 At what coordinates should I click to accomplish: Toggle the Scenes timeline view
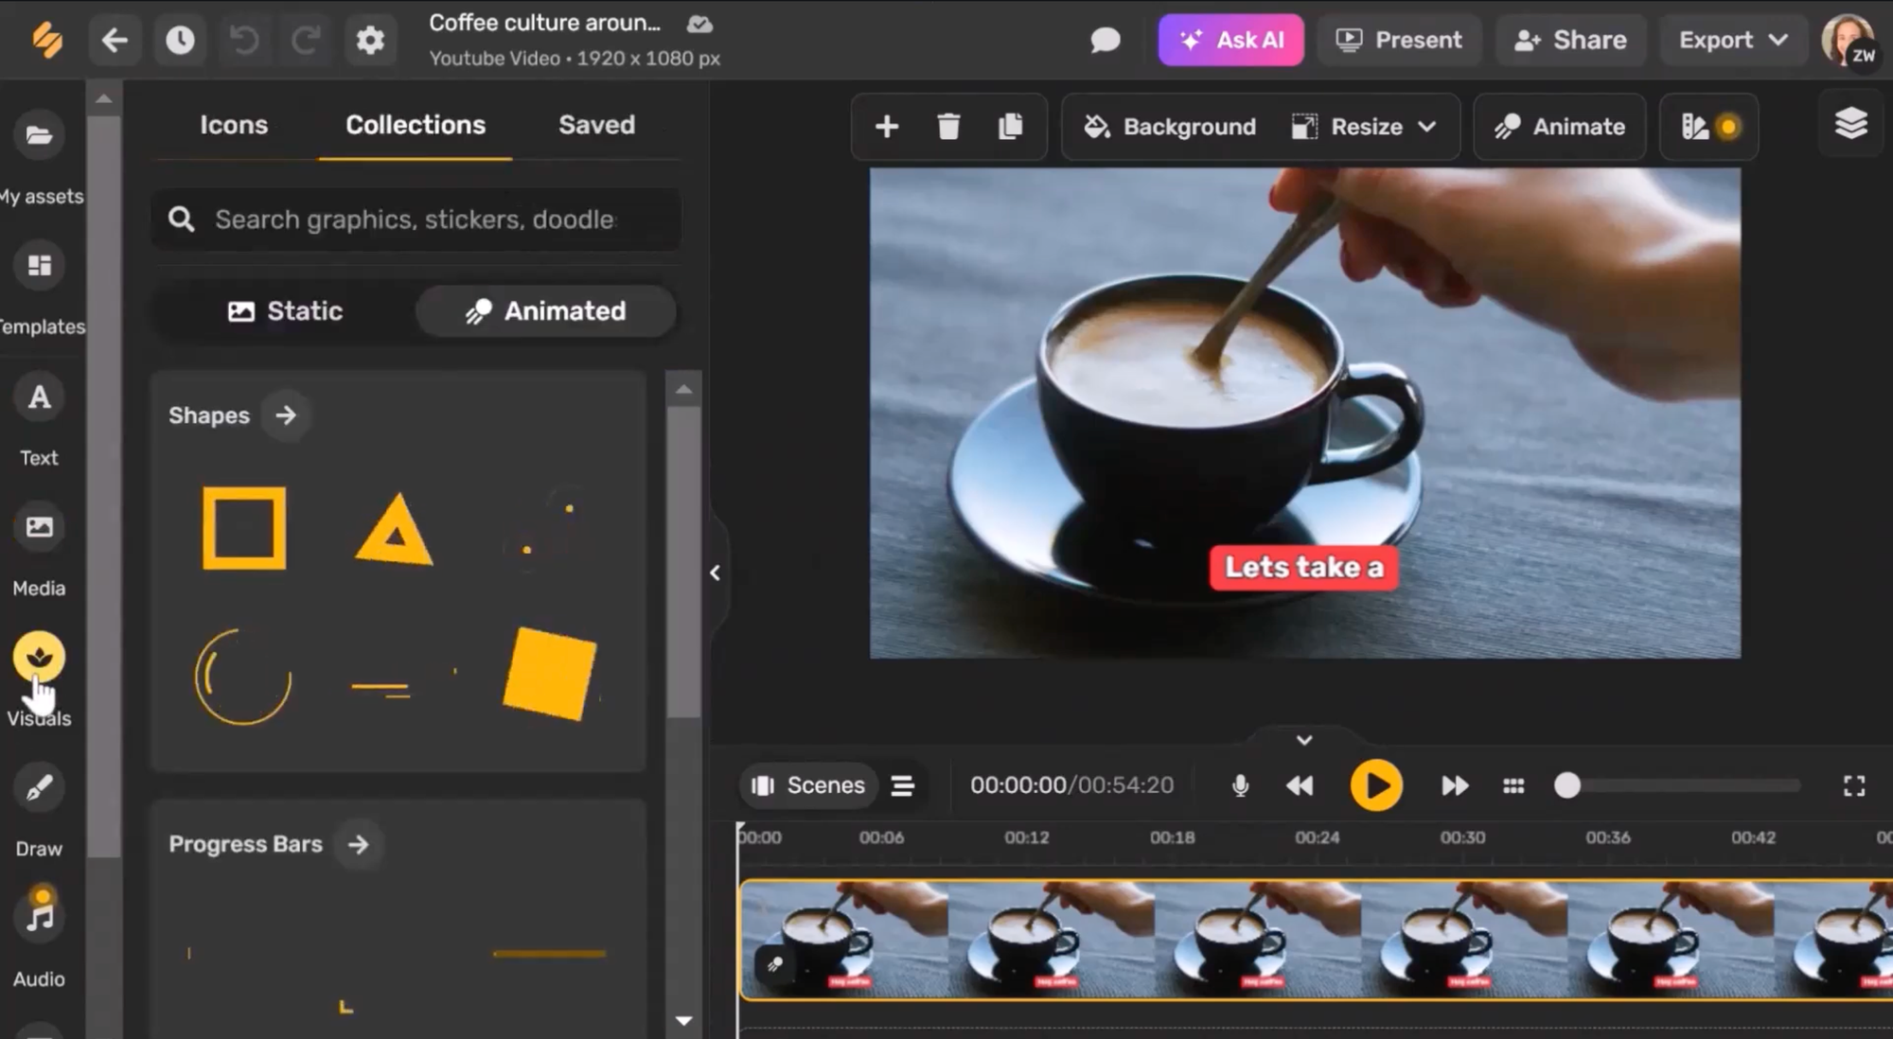808,785
